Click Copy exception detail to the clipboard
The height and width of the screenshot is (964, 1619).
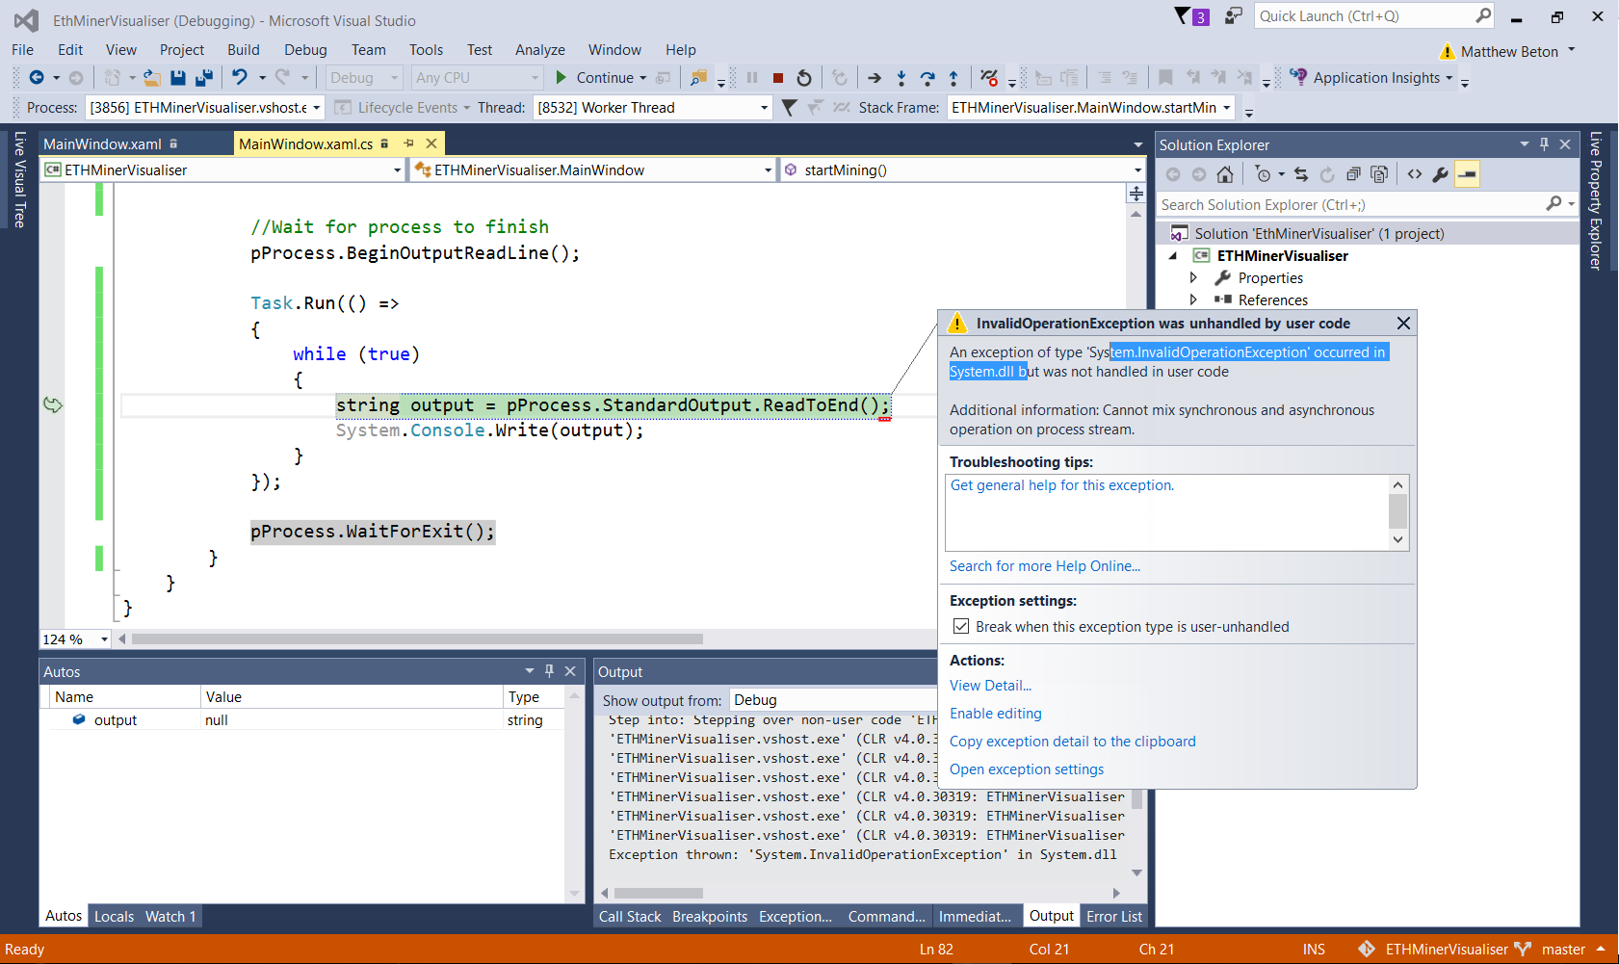pos(1072,741)
